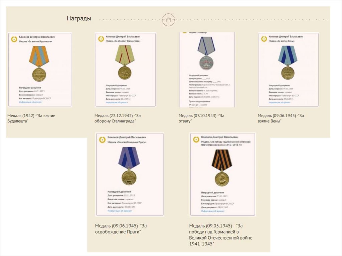The image size is (342, 256).
Task: Click caption 'Медаль (07.10.1943) -"За отвагу"'
Action: 201,118
